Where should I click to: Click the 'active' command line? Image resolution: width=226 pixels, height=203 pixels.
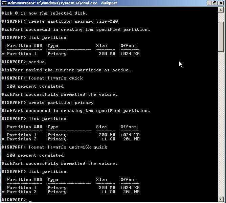37,62
